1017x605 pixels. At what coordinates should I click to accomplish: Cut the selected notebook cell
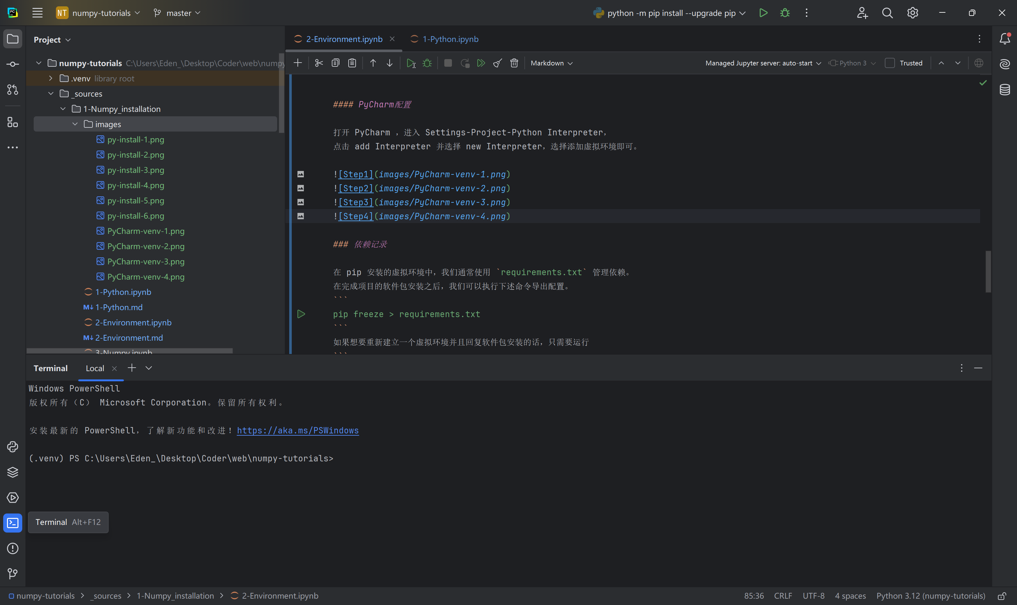tap(319, 63)
